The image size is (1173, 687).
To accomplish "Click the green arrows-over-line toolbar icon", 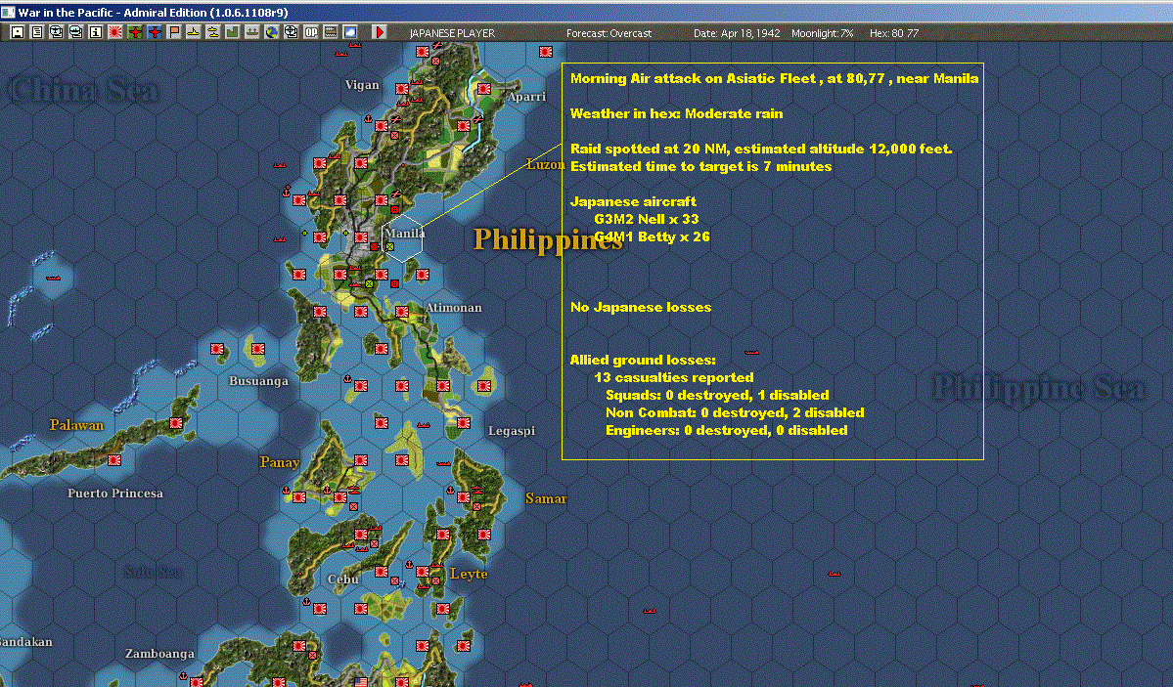I will (252, 32).
